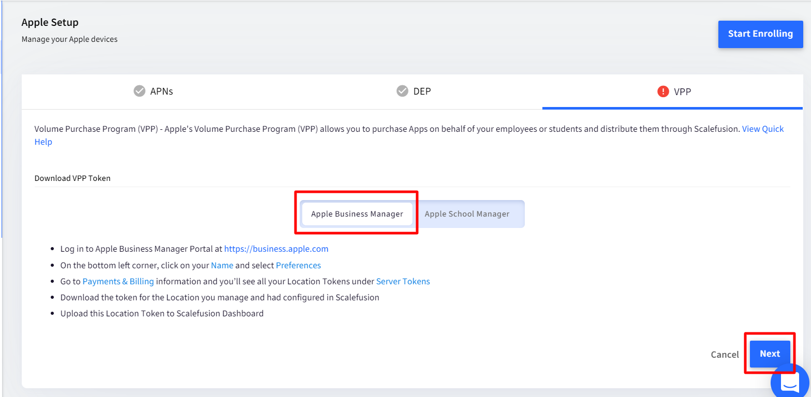811x397 pixels.
Task: Click the Payments & Billing link
Action: pos(119,281)
